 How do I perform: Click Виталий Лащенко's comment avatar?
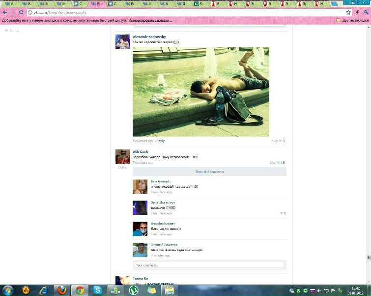click(x=140, y=250)
